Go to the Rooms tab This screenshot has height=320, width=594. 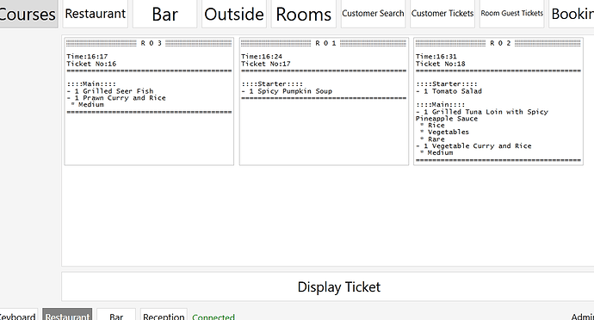coord(303,14)
